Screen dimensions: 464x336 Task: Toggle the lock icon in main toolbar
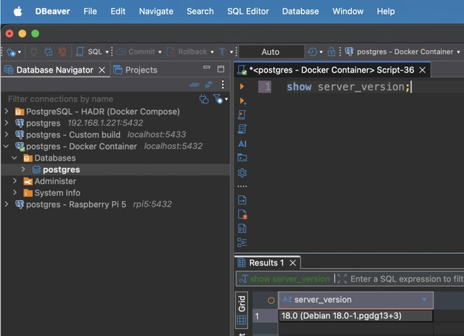tap(331, 52)
